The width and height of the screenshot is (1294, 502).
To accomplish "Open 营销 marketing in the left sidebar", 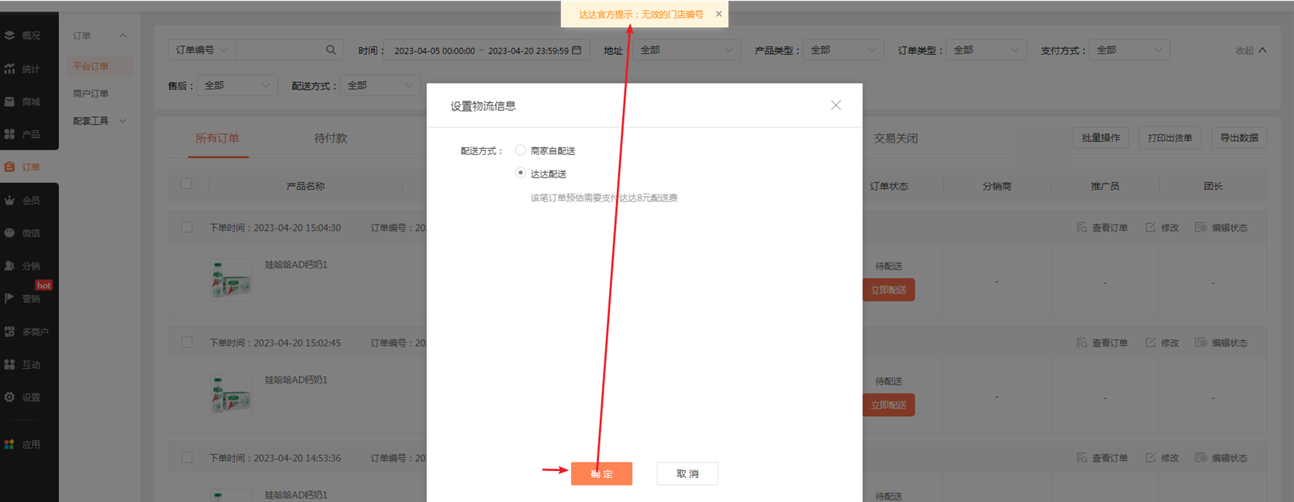I will (23, 298).
